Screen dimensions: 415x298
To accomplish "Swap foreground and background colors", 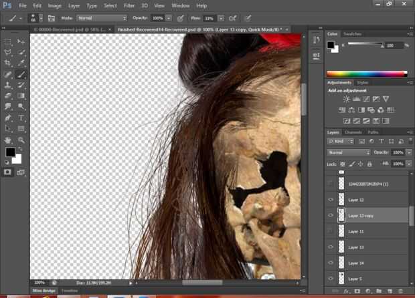I will click(x=20, y=149).
